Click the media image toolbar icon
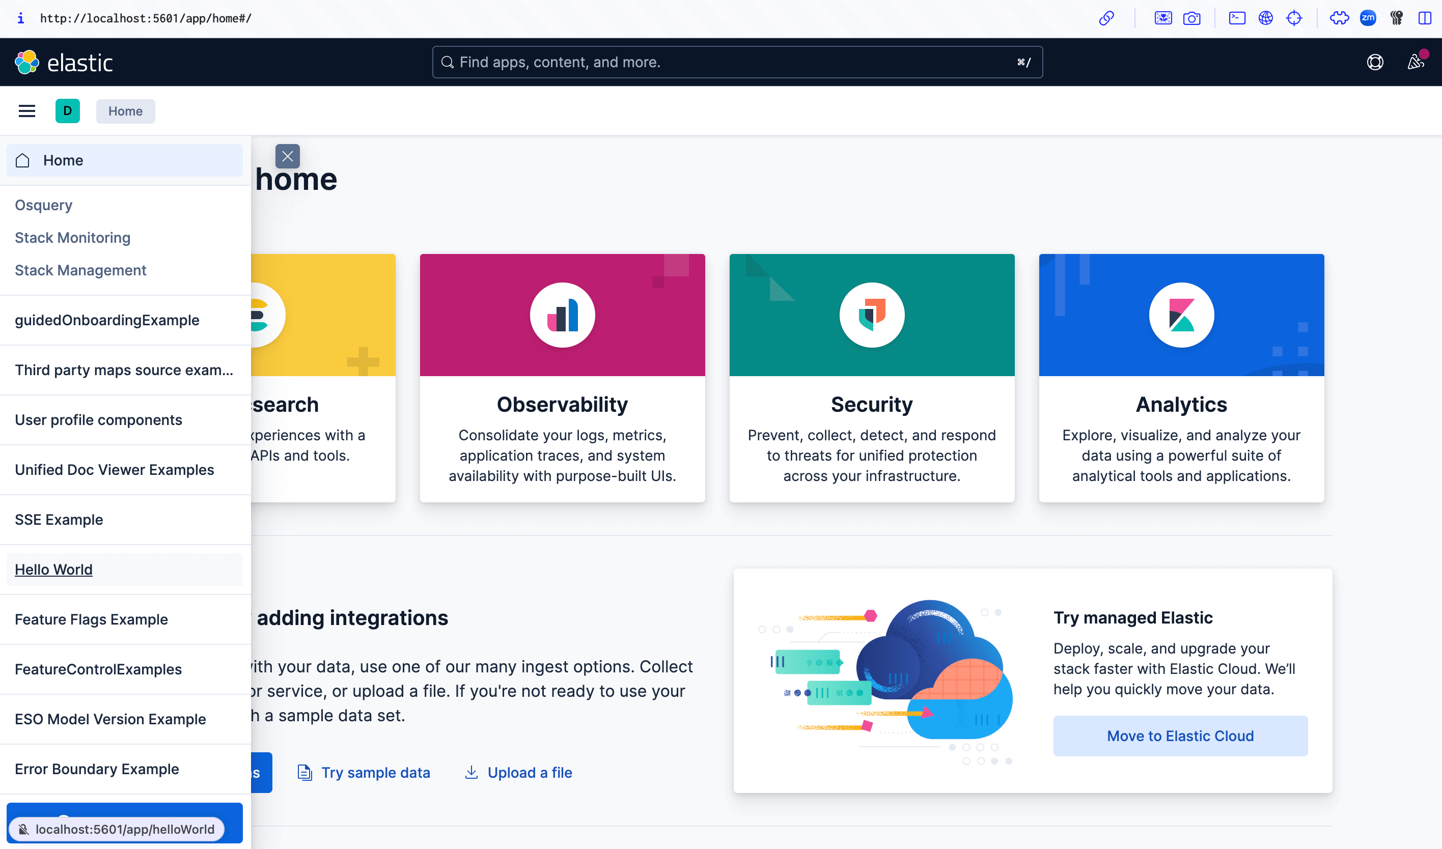 click(1163, 18)
